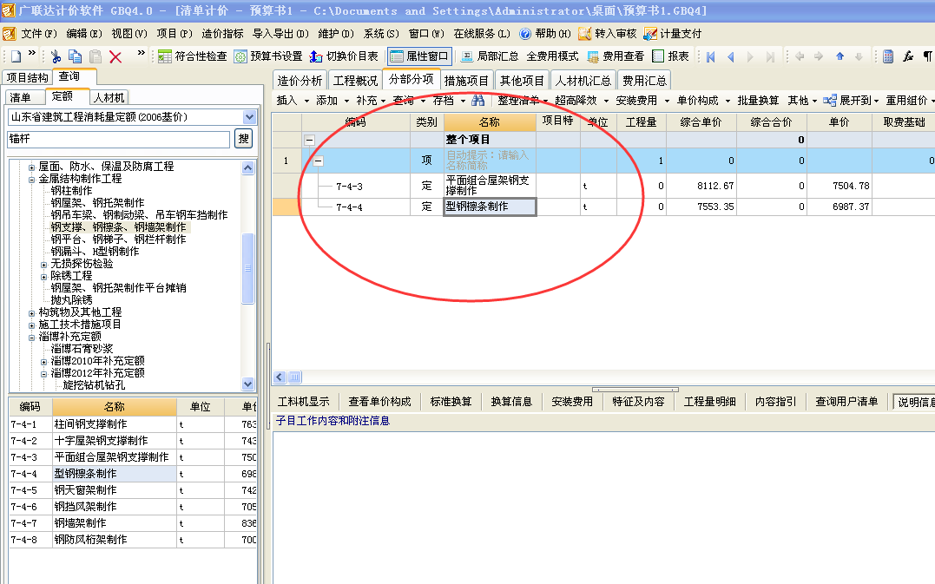Click 切换价目表 toolbar item
Screen dimensions: 935x584
click(x=344, y=56)
